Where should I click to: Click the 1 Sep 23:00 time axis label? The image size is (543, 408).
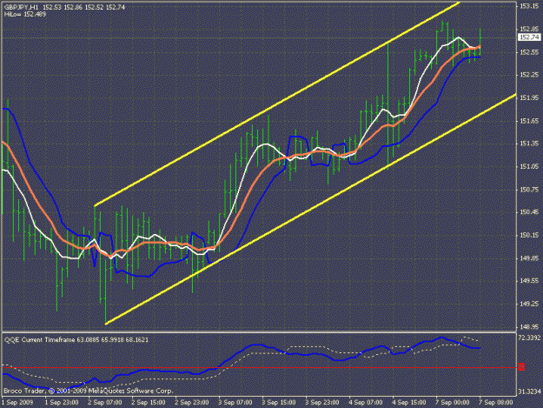coord(62,402)
